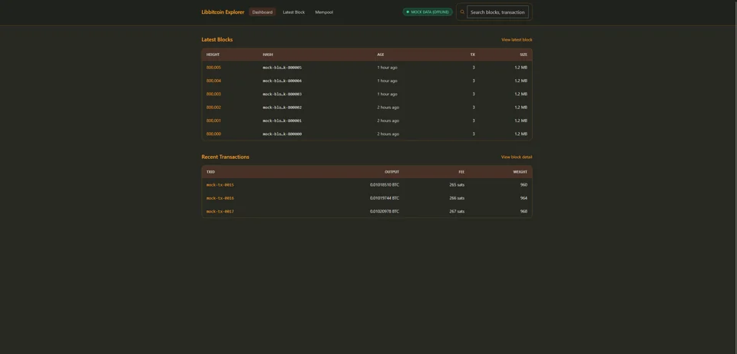Click the OUTPUT column header

click(x=392, y=172)
